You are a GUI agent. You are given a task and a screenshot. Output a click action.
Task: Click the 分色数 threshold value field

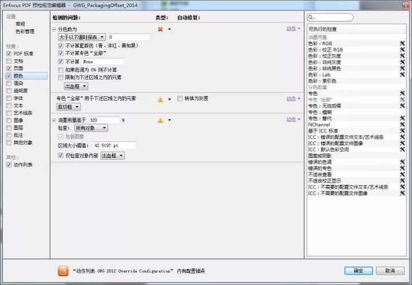point(129,37)
